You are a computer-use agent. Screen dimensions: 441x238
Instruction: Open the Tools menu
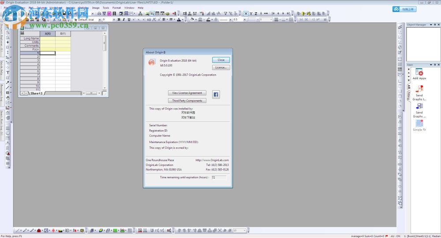106,8
